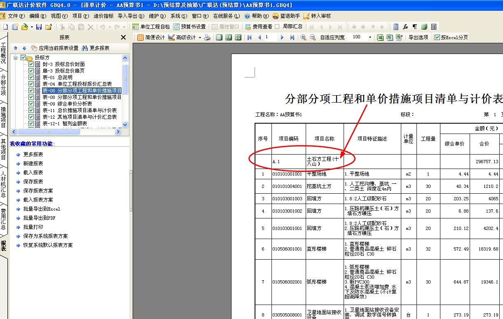Click the report tree horizontal scrollbar right arrow
This screenshot has height=319, width=503.
click(118, 132)
